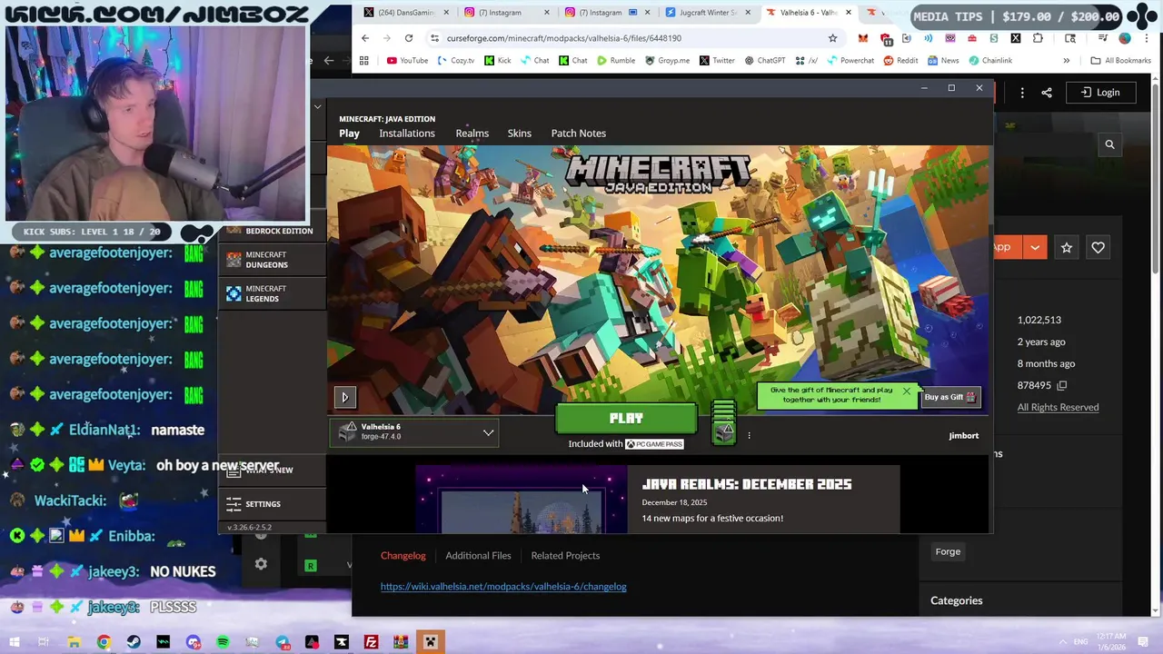The height and width of the screenshot is (654, 1163).
Task: Click the heart follow icon
Action: click(x=1098, y=247)
